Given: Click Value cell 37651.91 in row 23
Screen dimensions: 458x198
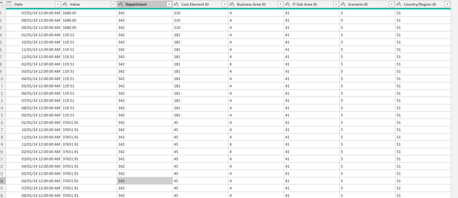Looking at the screenshot, I should [x=89, y=173].
